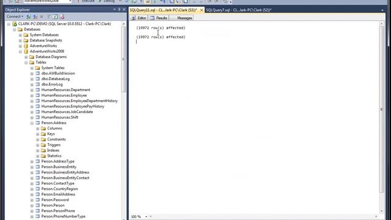Click the Columns folder icon under Person.Address

tap(43, 128)
